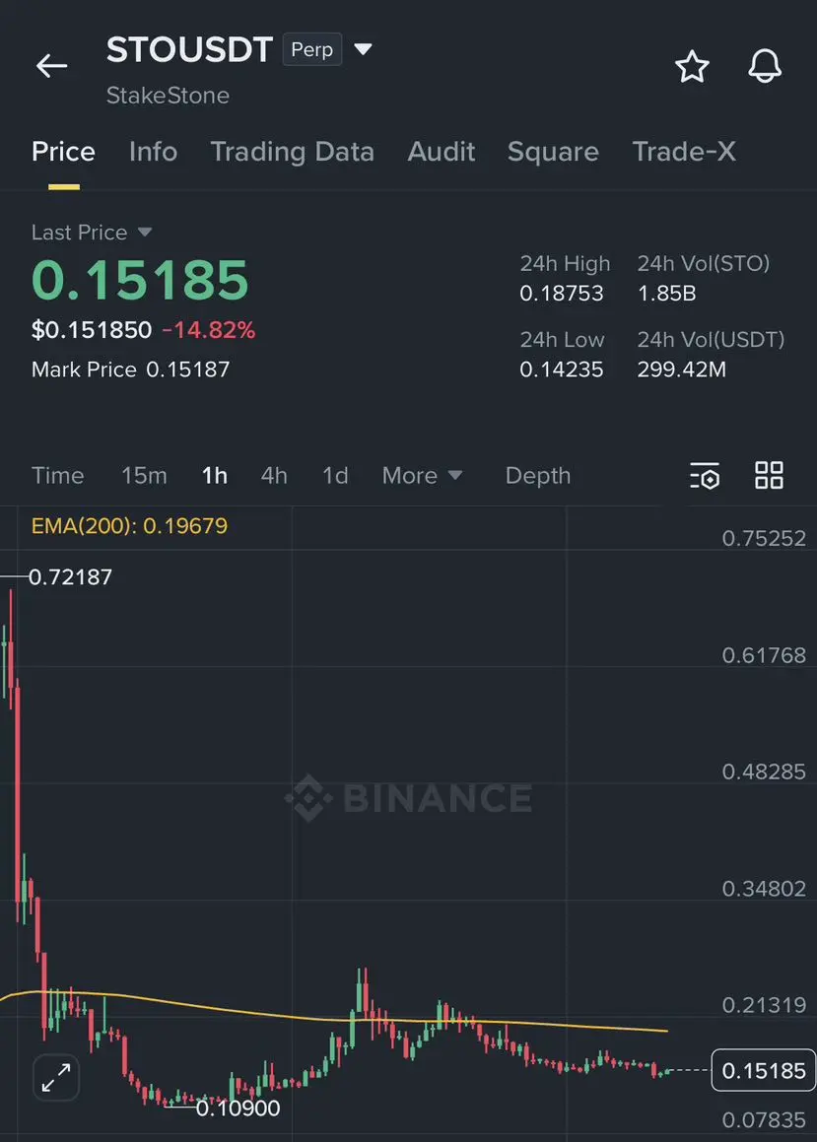This screenshot has width=817, height=1142.
Task: Tap the back arrow icon
Action: (51, 66)
